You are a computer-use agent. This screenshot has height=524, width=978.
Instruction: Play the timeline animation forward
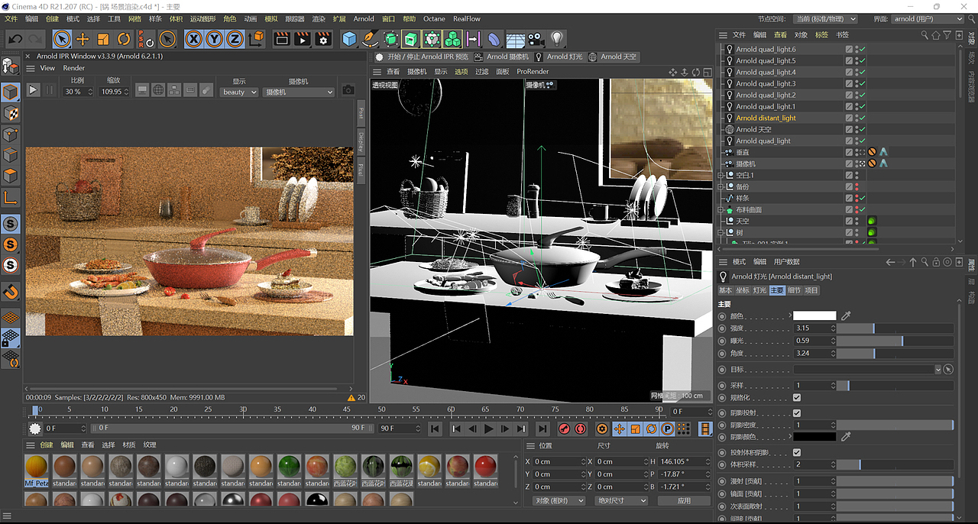[x=489, y=429]
